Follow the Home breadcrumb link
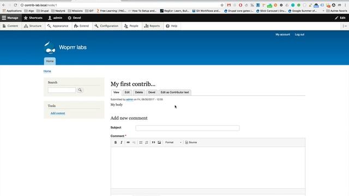The height and width of the screenshot is (196, 349). tap(47, 71)
